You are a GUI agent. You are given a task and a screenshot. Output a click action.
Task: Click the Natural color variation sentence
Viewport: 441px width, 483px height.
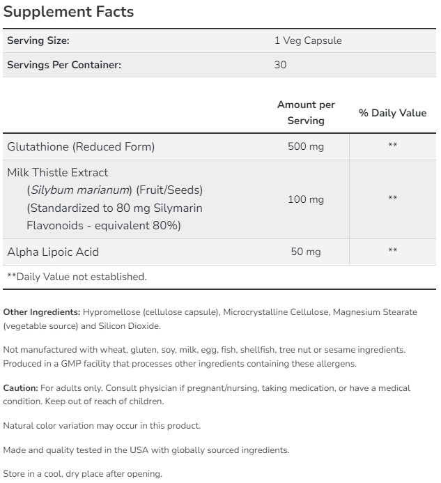(102, 425)
